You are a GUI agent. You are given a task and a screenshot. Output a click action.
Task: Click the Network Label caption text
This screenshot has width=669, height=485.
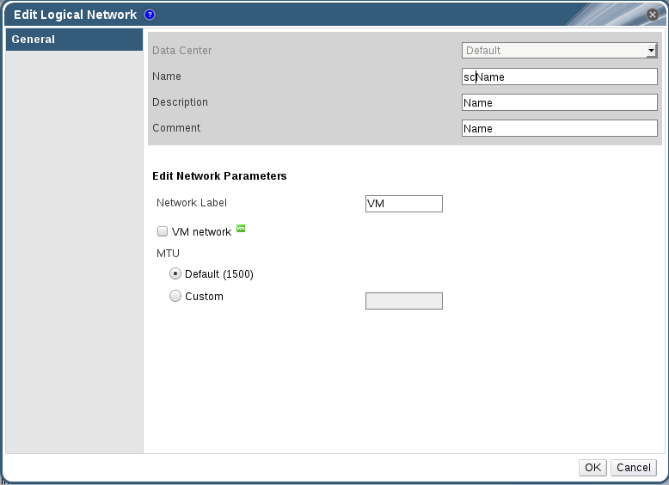(x=191, y=204)
